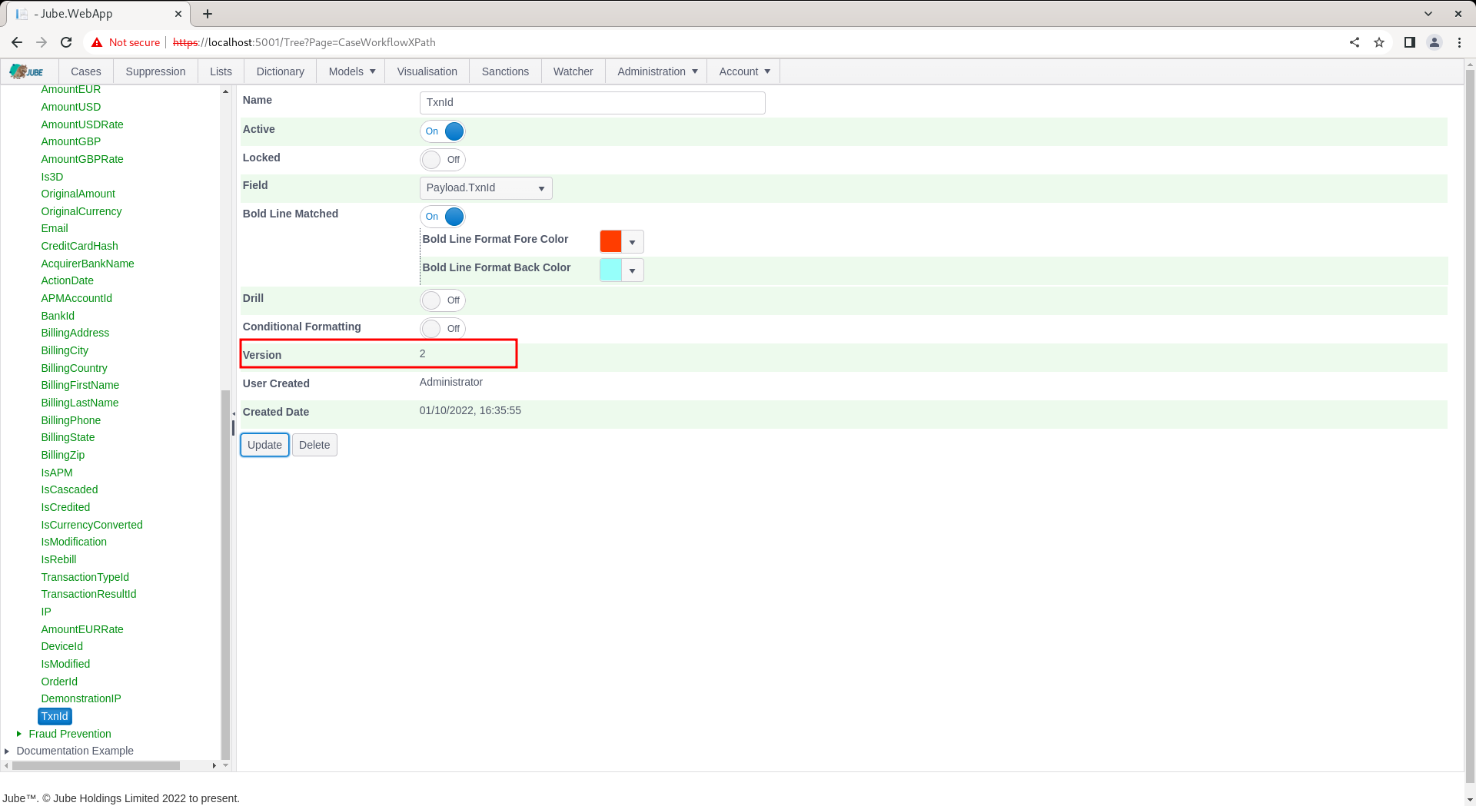Select Is3D in the tree

point(52,177)
